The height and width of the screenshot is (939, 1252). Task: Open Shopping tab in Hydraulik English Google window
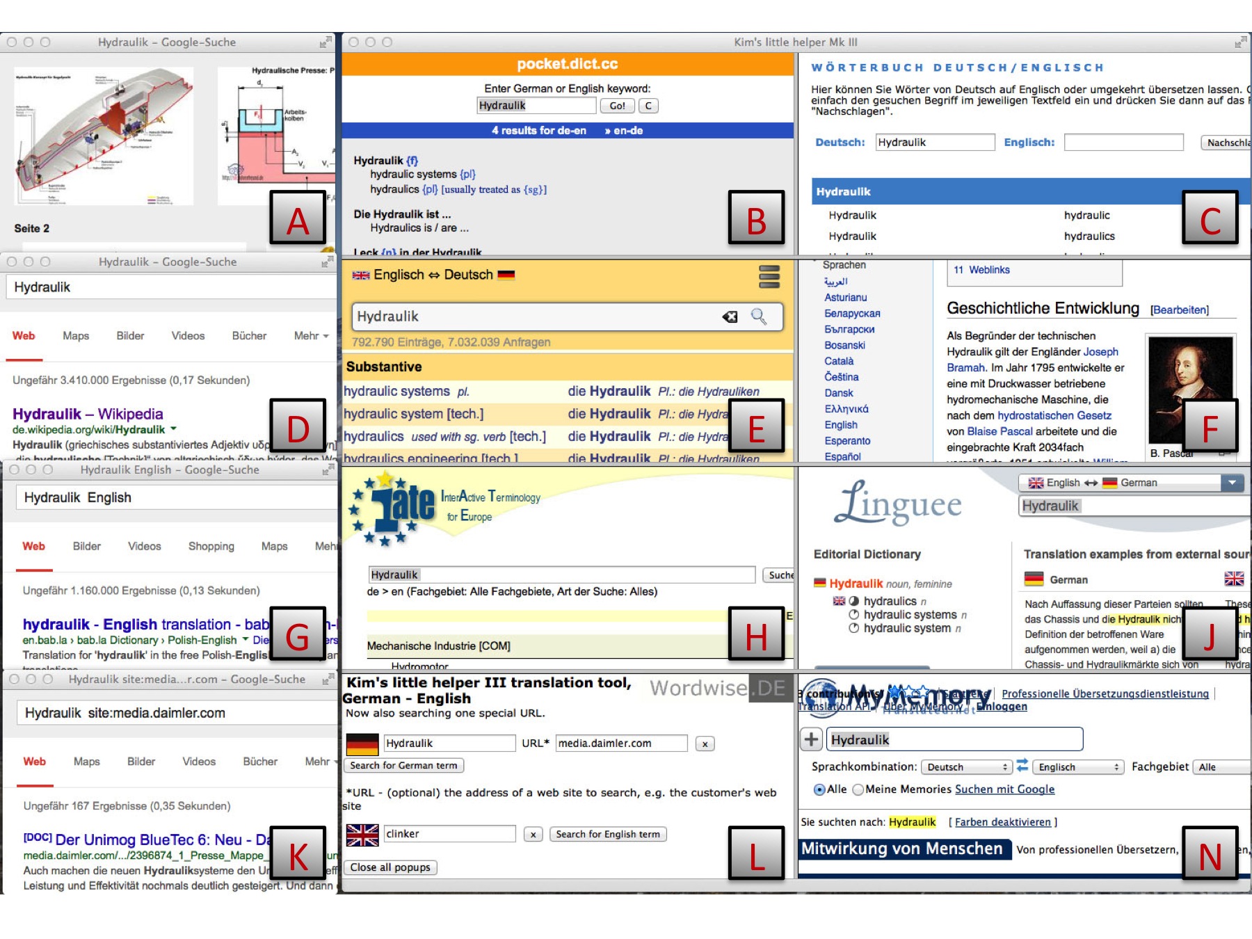click(211, 547)
